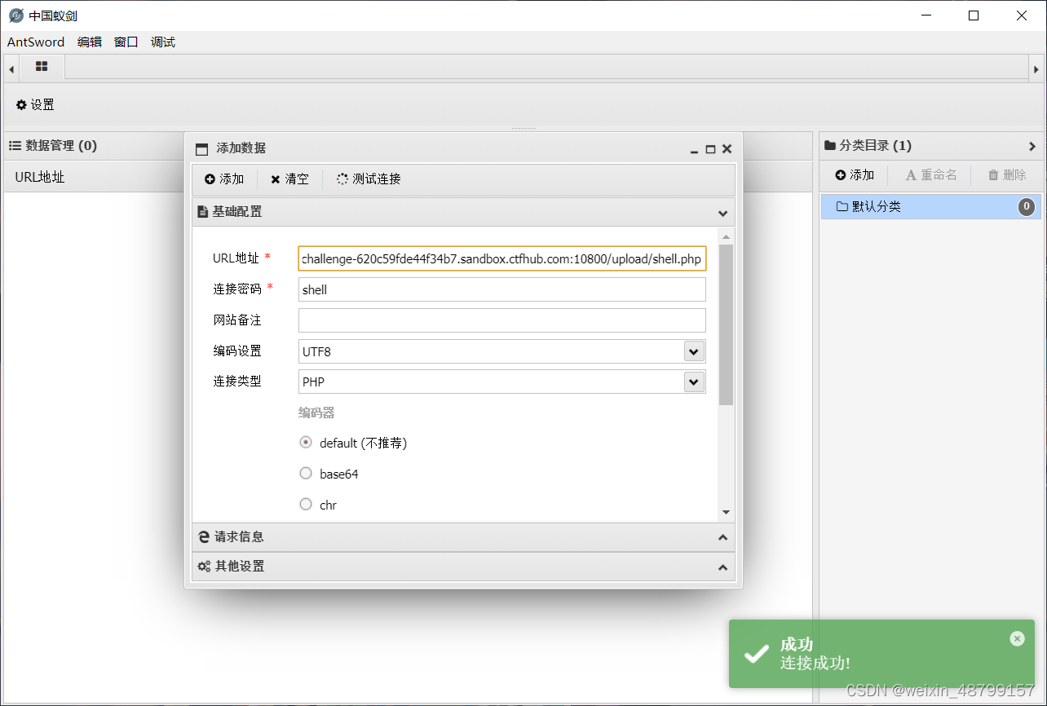Click the 基础配置 document icon

[x=202, y=212]
